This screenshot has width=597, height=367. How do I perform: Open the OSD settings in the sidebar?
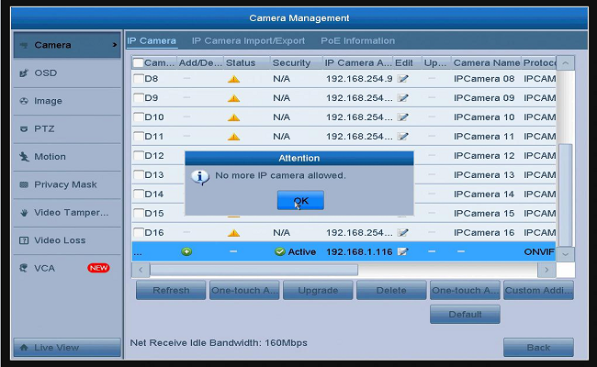pos(46,72)
